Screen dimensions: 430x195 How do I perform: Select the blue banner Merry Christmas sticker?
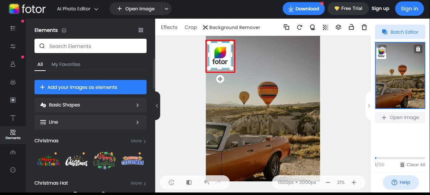133,160
